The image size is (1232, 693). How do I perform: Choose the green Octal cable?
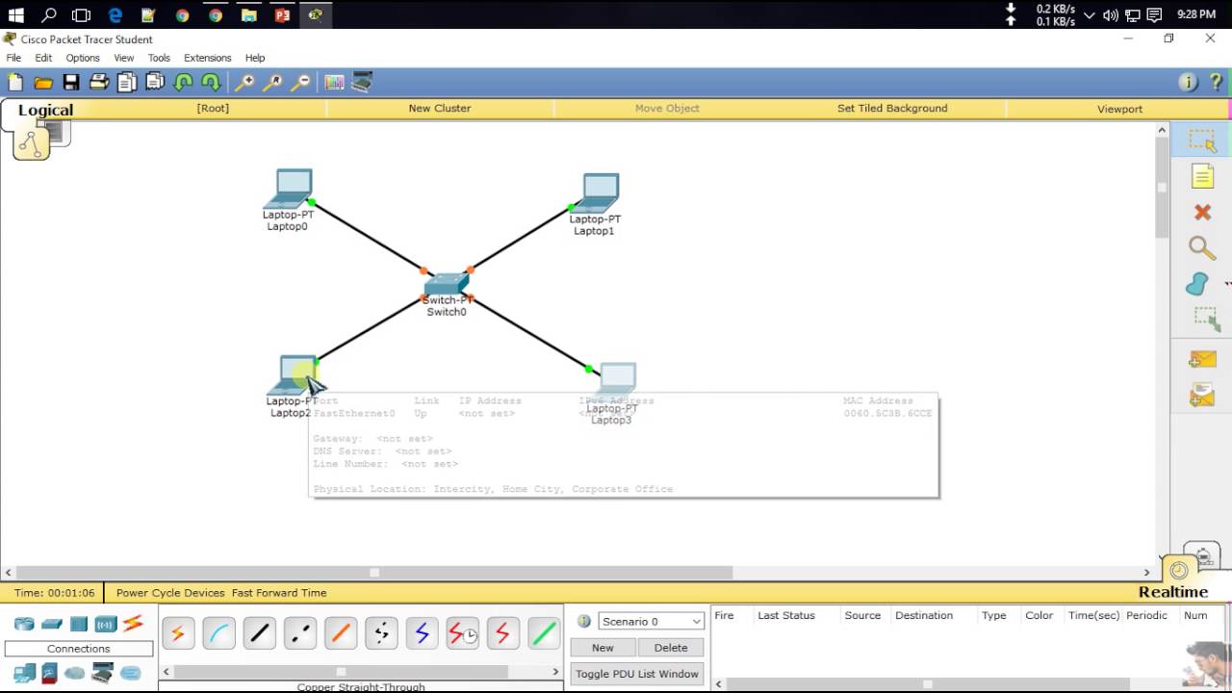[x=544, y=633]
